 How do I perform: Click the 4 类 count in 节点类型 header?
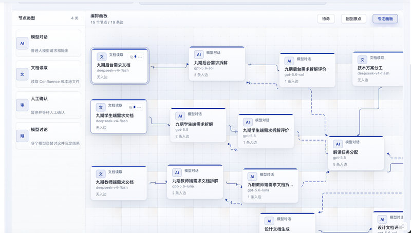coord(74,18)
